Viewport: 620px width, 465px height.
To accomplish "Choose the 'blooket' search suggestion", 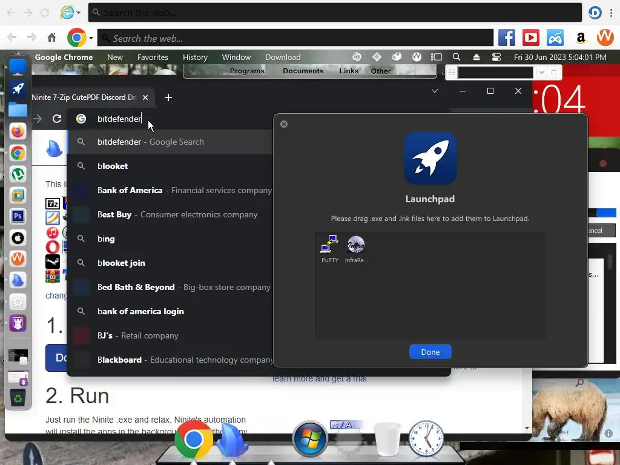I will coord(170,166).
